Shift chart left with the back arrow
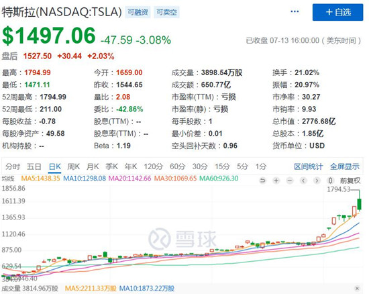The width and height of the screenshot is (369, 294). [x=303, y=181]
